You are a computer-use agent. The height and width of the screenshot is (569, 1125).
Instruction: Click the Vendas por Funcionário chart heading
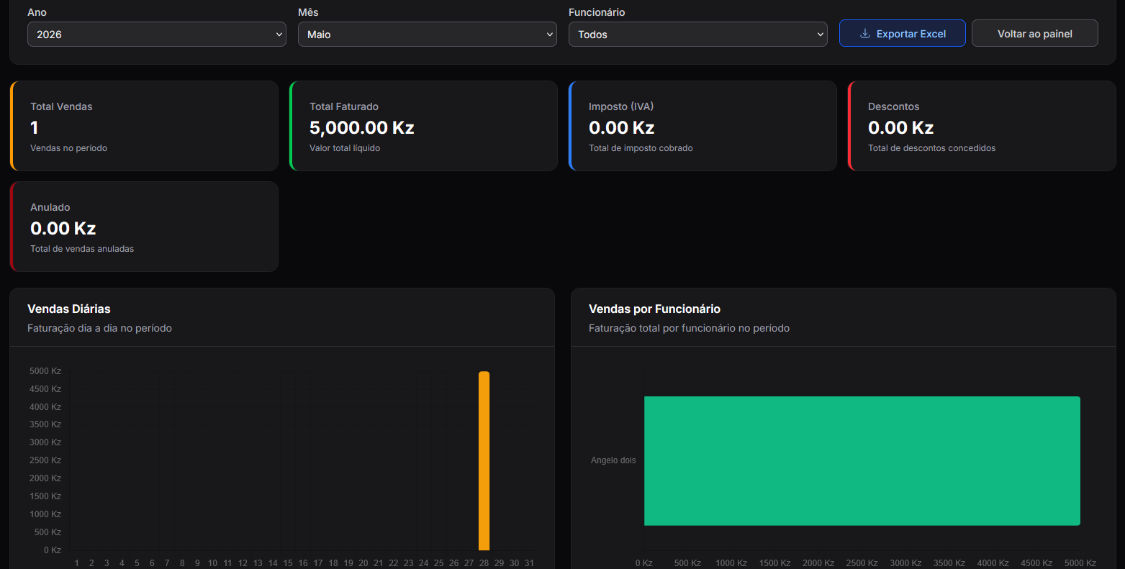click(x=654, y=309)
